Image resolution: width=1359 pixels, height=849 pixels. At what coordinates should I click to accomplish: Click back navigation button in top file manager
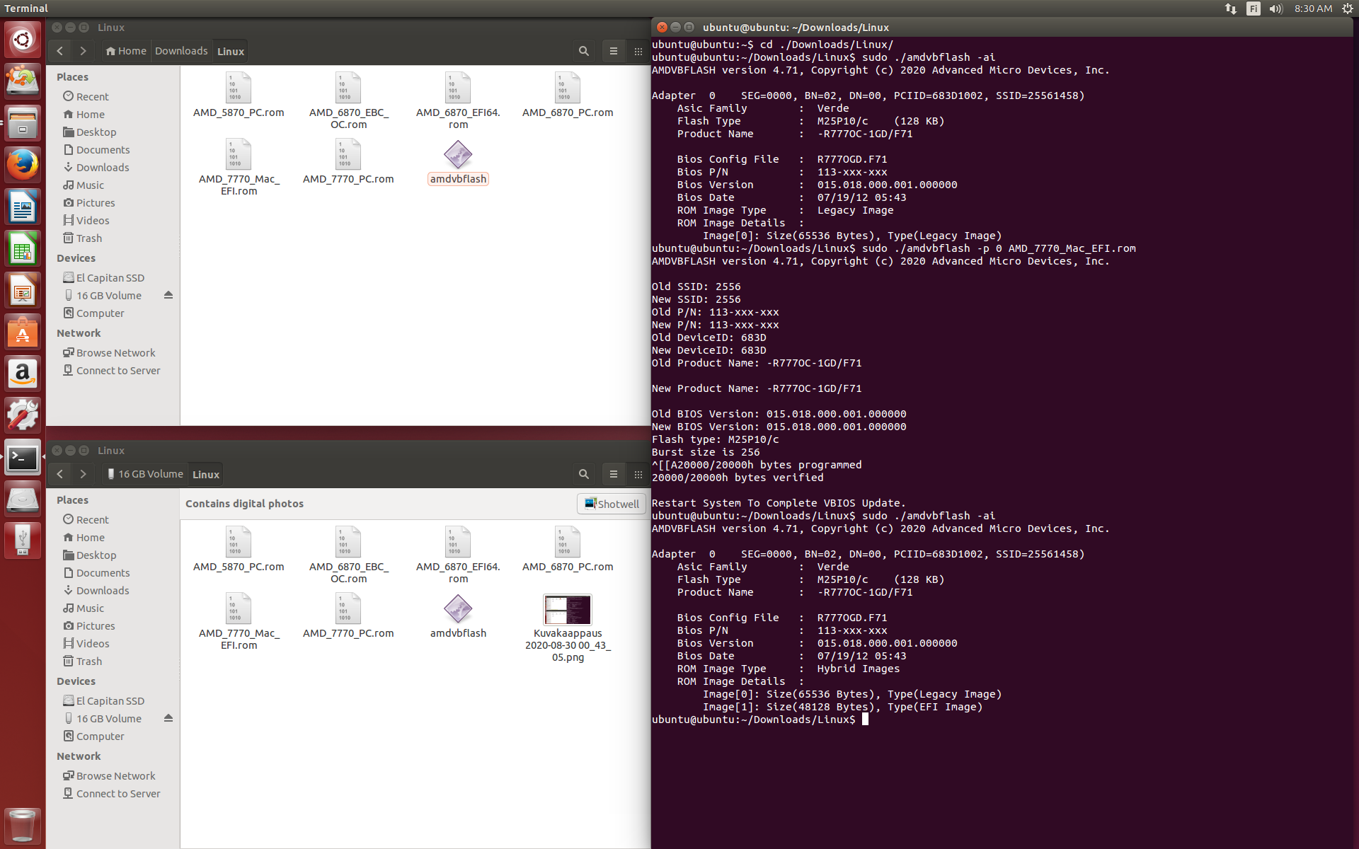[59, 51]
